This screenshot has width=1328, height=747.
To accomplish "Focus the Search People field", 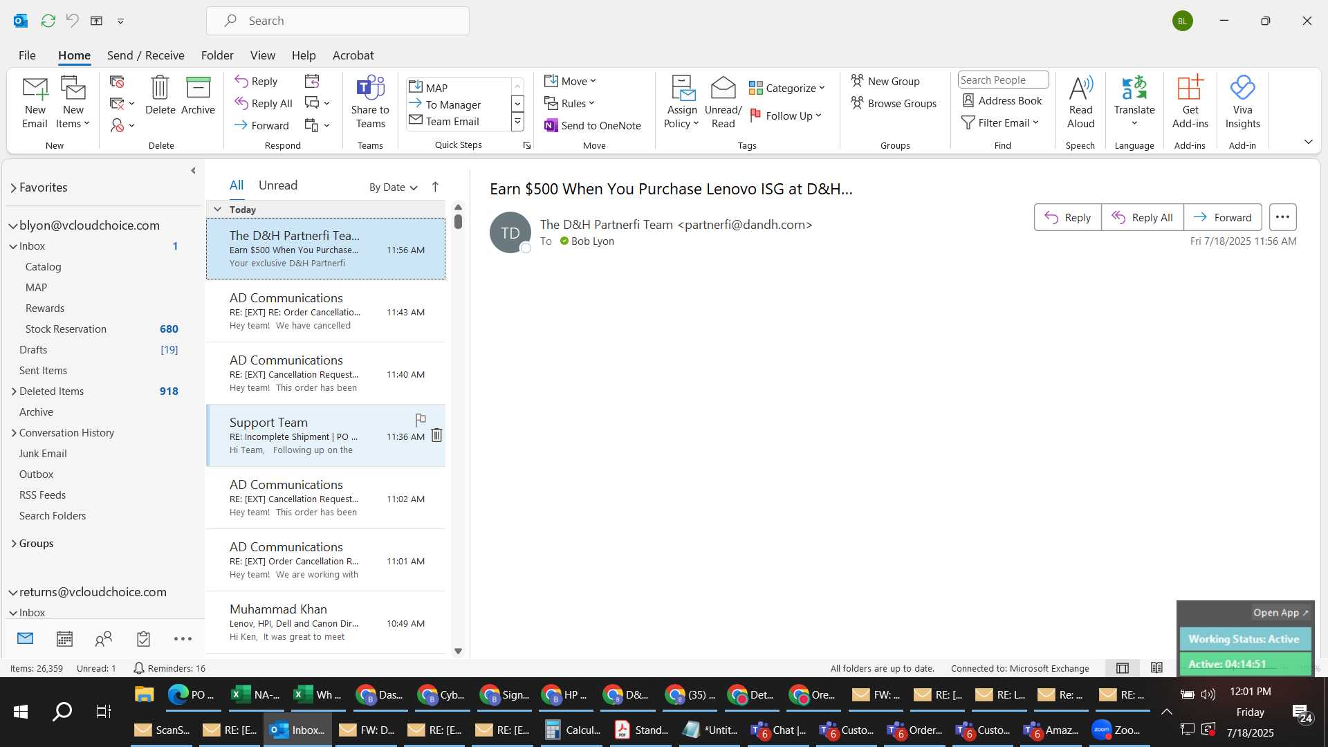I will pyautogui.click(x=1003, y=80).
